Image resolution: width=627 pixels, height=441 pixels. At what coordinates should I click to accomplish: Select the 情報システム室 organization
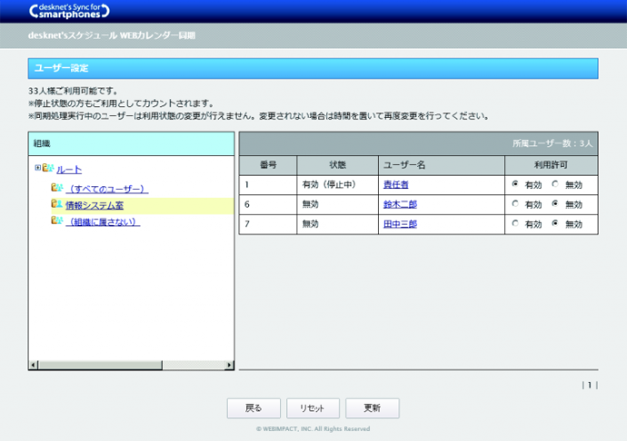pos(95,206)
